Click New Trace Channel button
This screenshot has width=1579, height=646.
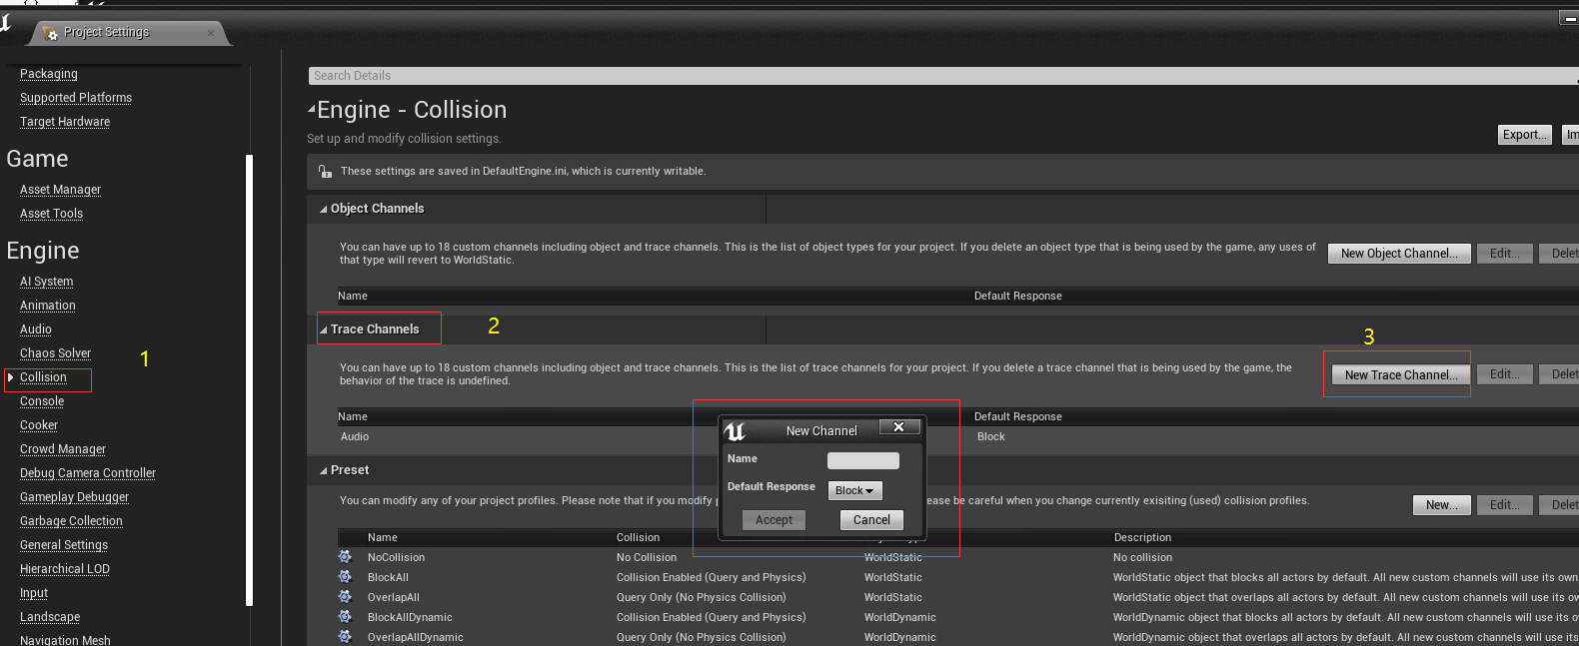tap(1401, 375)
